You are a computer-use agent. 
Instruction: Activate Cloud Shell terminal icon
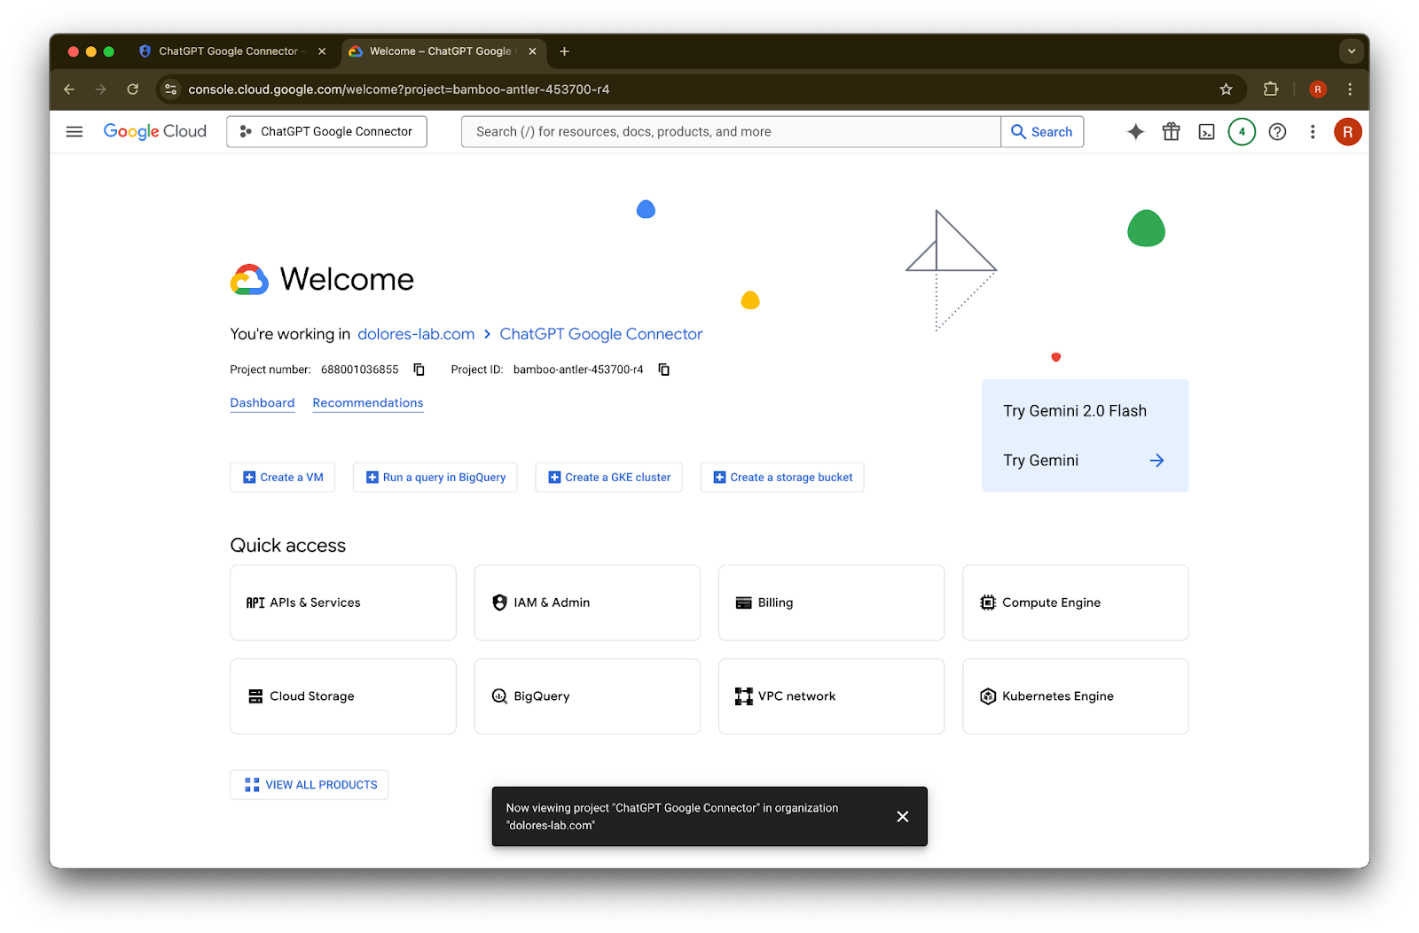tap(1207, 132)
